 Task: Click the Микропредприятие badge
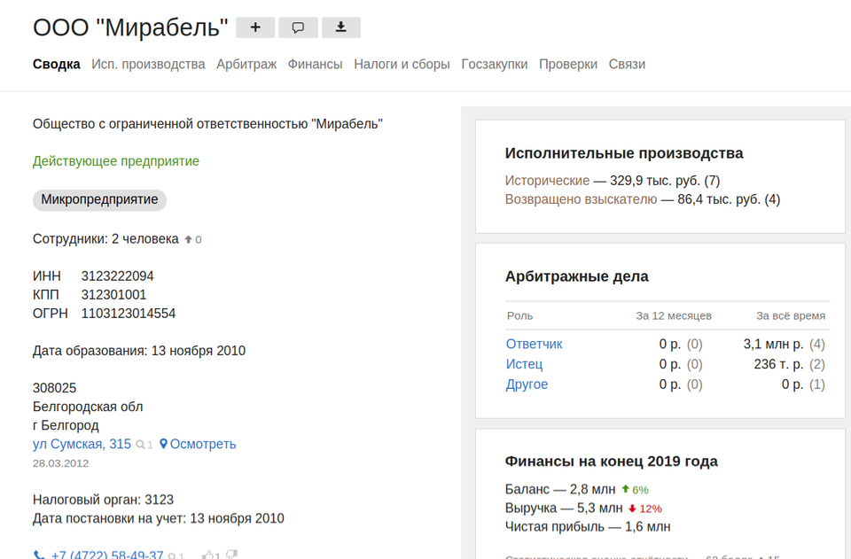[99, 199]
